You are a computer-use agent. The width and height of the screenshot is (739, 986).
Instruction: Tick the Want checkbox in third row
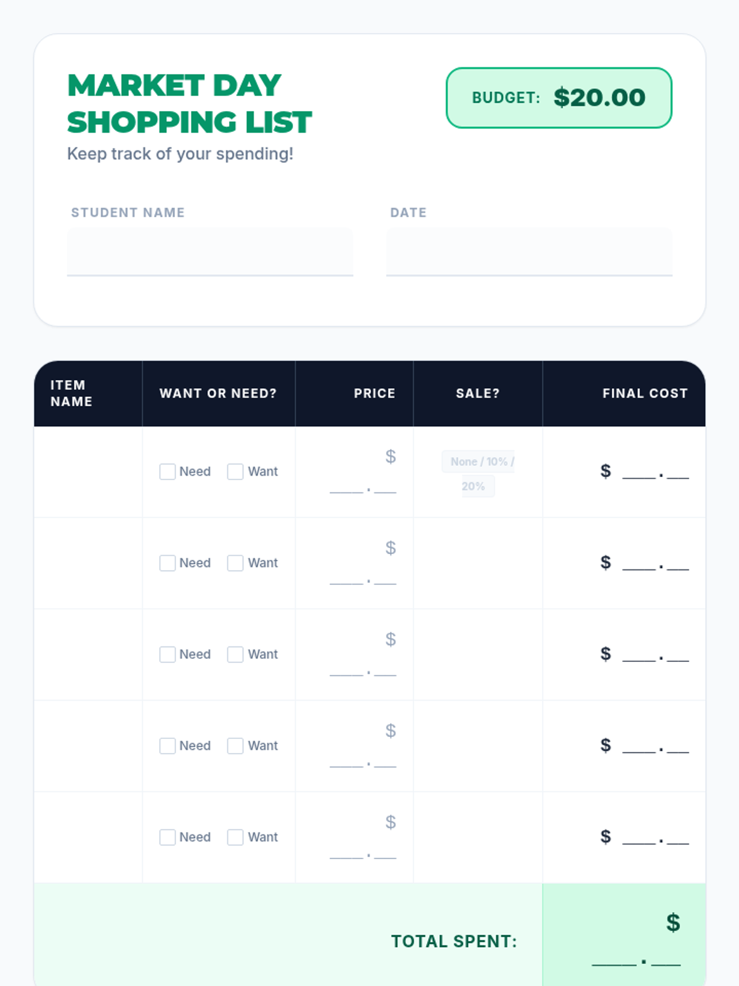235,654
